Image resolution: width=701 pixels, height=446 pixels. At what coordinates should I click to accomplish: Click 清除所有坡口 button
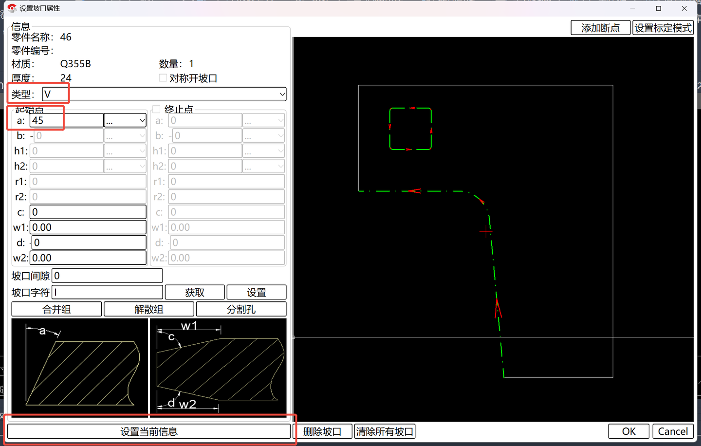point(385,431)
